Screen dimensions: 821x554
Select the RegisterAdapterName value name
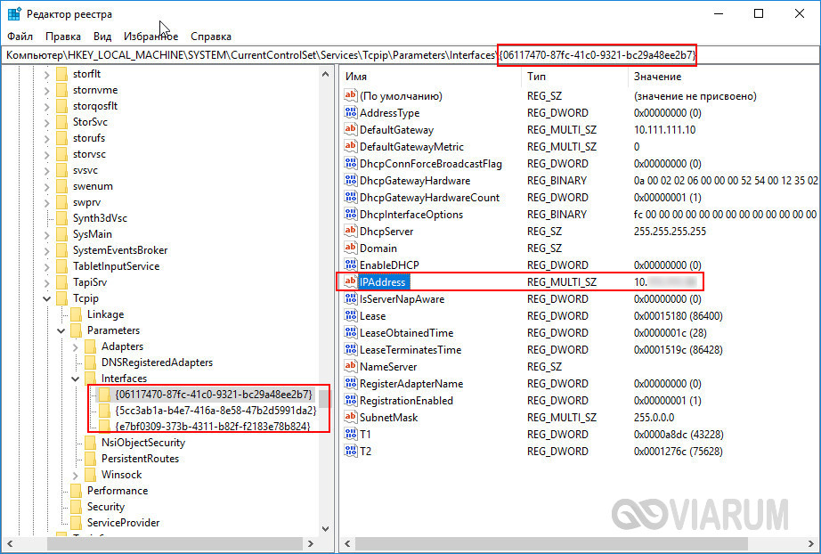(411, 383)
